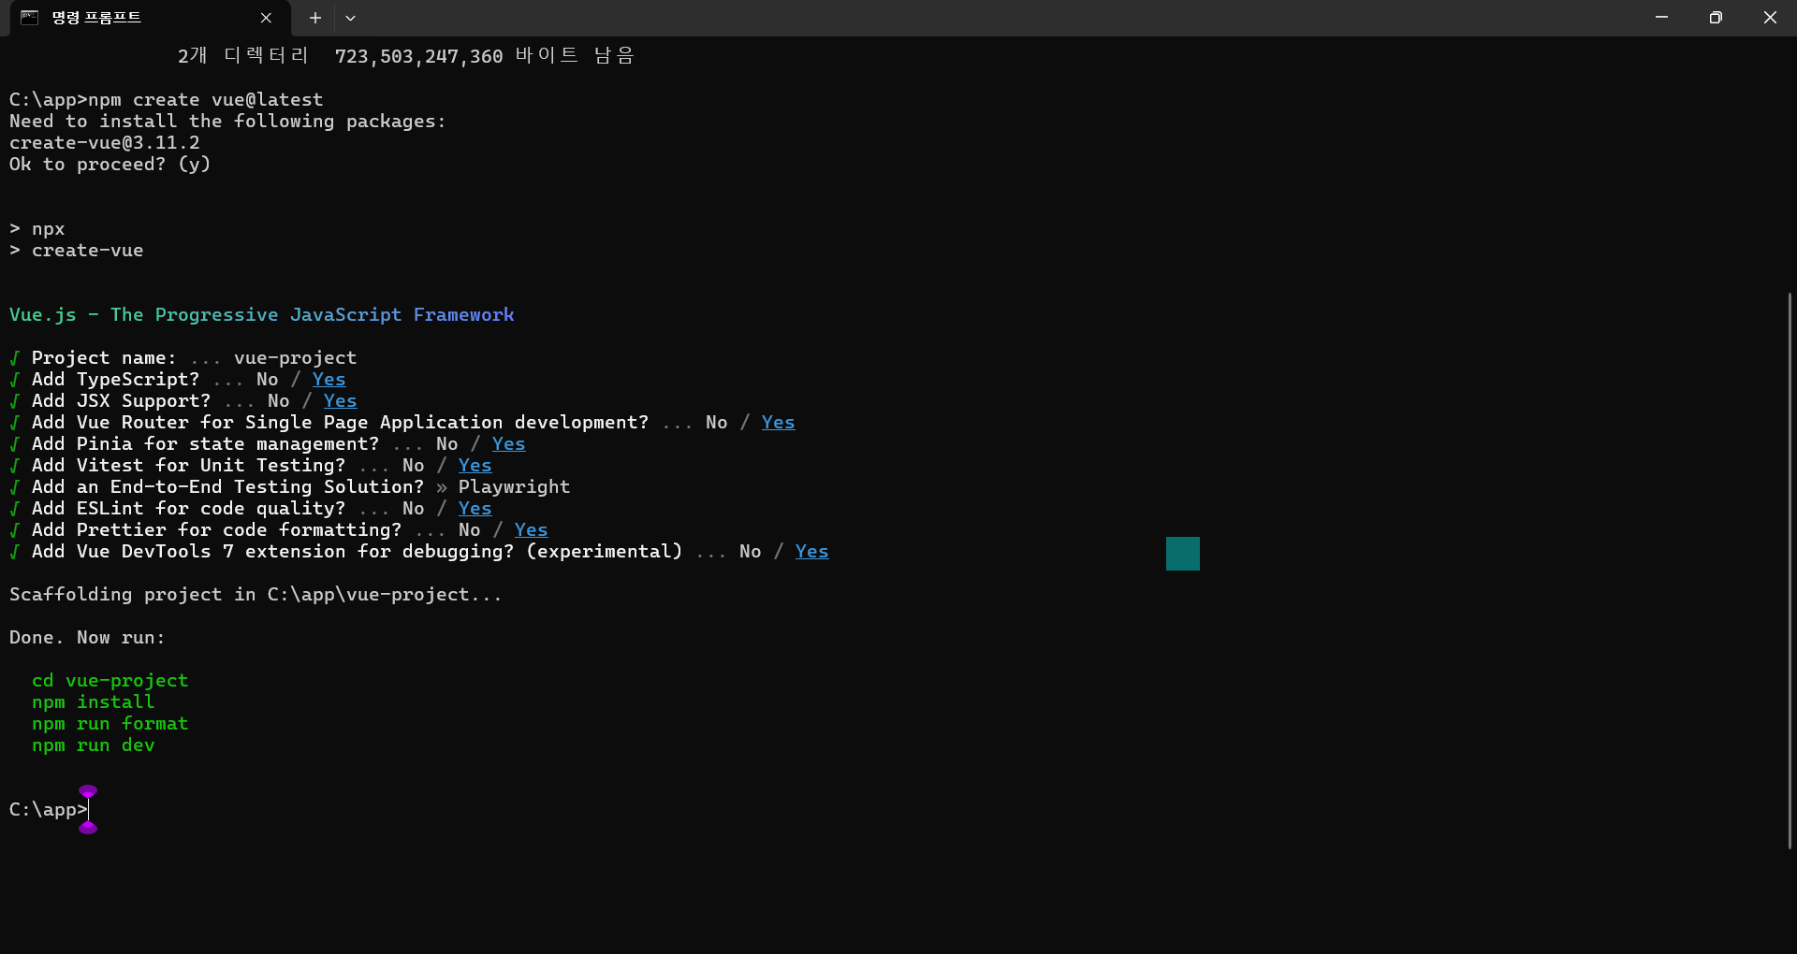Screen dimensions: 1797x954
Task: Click "Yes" on the Add JSX Support line
Action: coord(341,400)
